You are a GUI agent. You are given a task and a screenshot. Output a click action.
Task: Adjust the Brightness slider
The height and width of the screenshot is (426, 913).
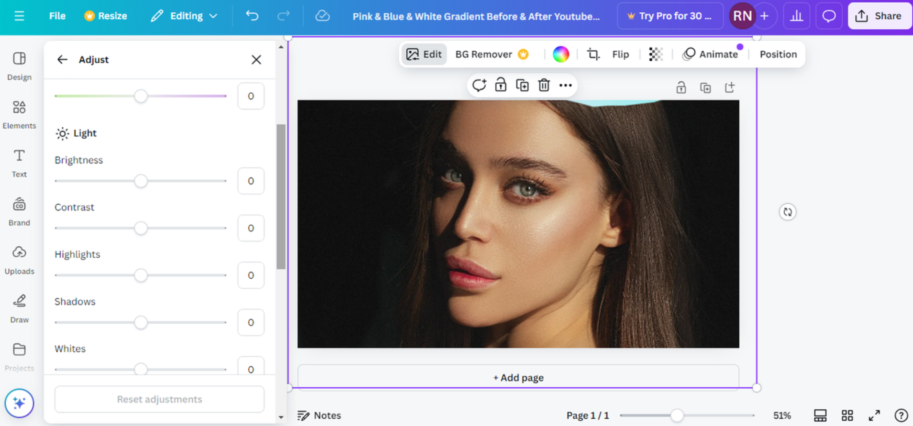point(141,181)
